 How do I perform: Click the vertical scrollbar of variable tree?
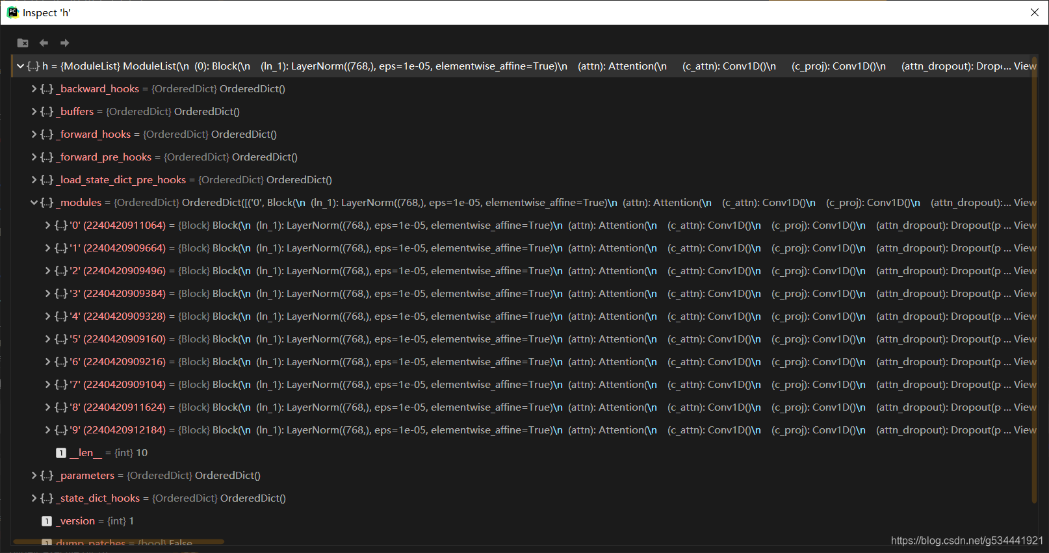1034,279
